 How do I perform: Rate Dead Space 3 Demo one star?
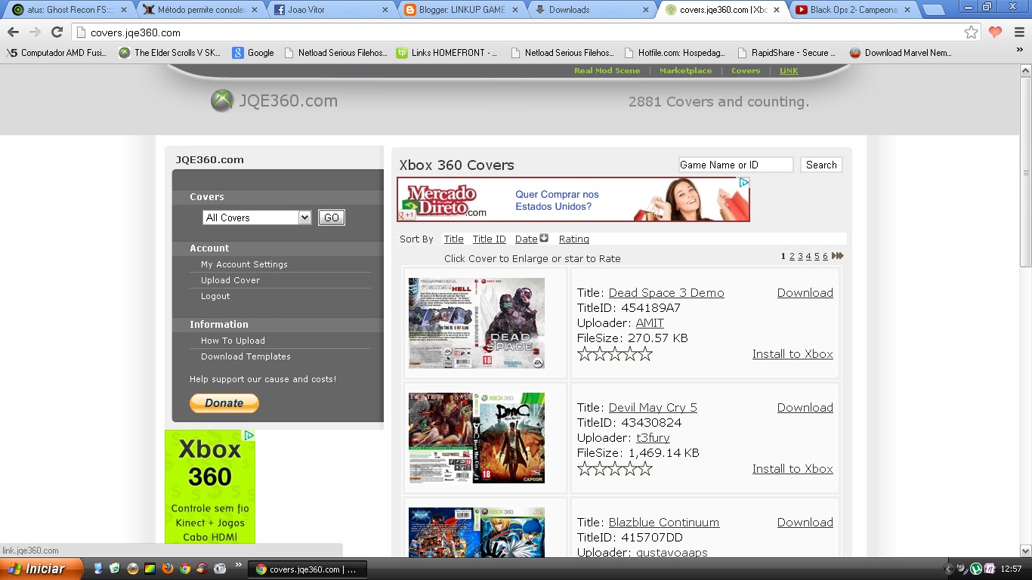pos(585,353)
